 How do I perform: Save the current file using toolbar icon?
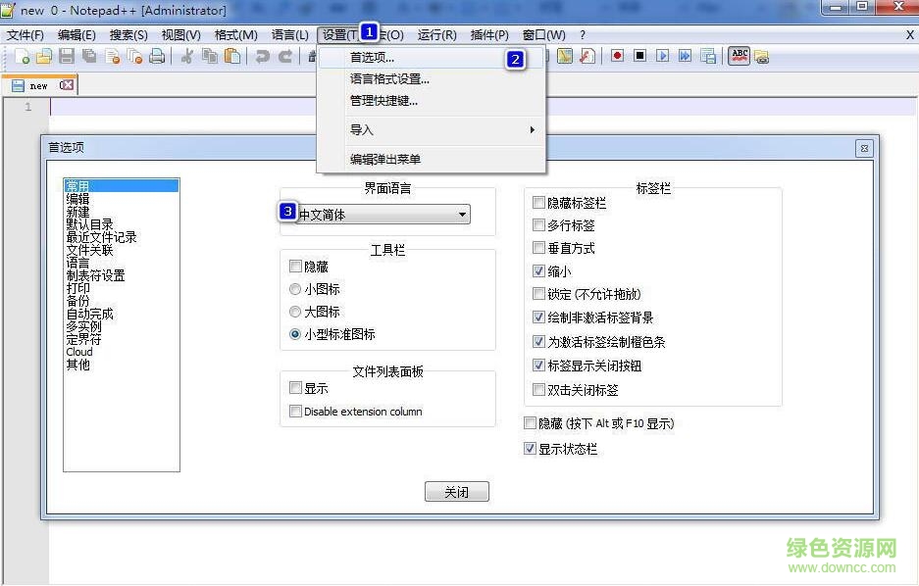pos(67,57)
